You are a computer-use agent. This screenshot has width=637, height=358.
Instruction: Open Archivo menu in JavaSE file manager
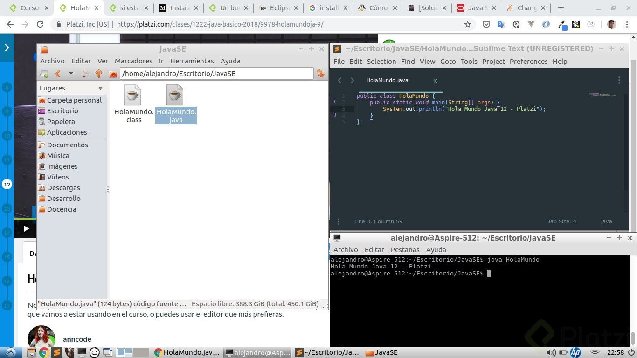pyautogui.click(x=52, y=61)
